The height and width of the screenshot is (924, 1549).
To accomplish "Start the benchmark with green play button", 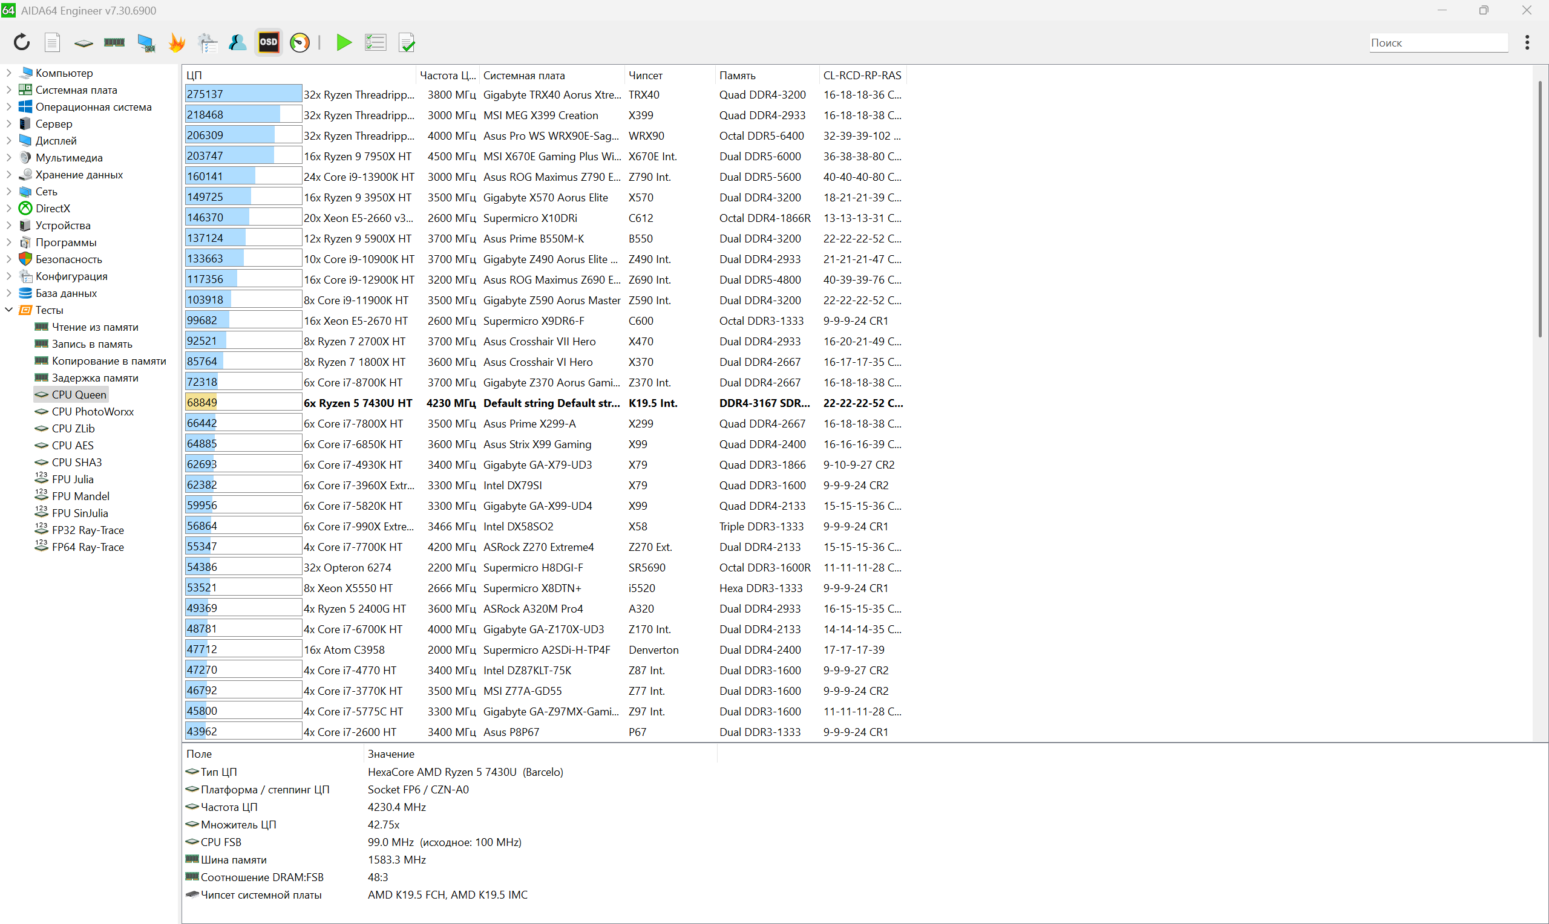I will tap(344, 42).
